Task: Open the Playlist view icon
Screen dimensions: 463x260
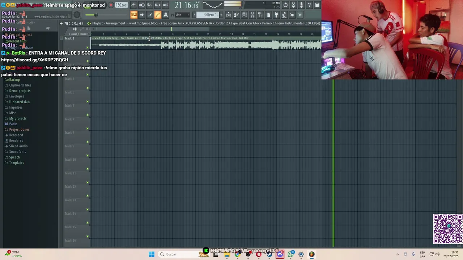Action: pos(229,15)
